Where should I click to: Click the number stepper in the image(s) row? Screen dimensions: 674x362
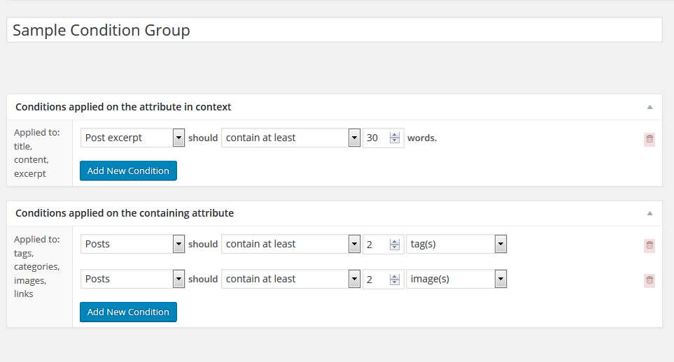coord(395,279)
